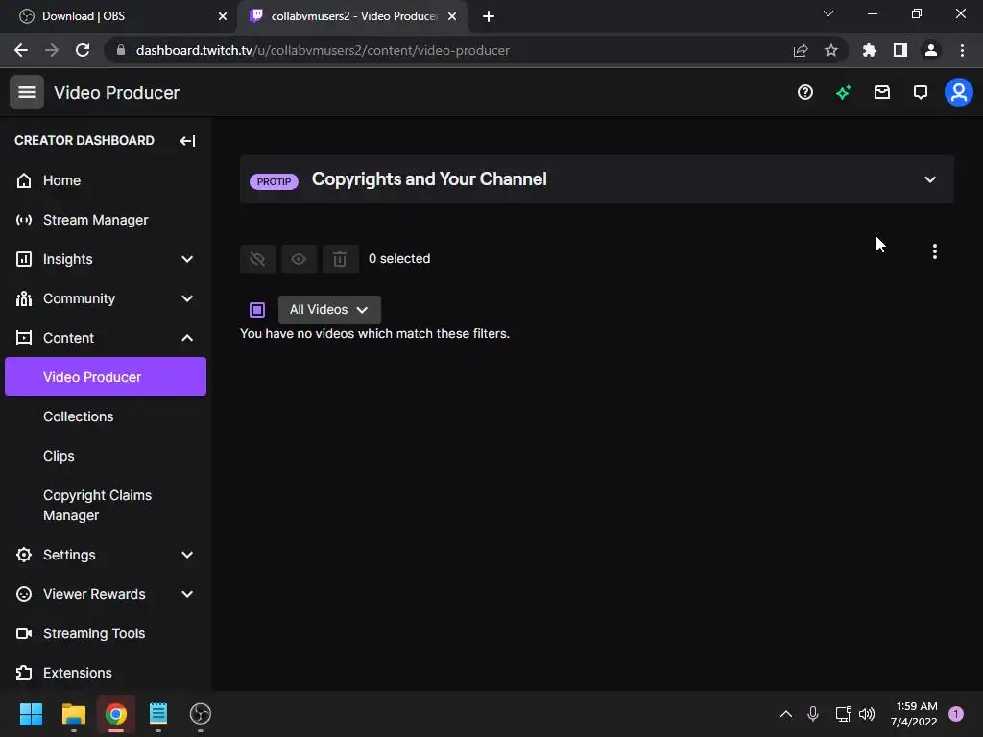Show hidden system tray icons
The height and width of the screenshot is (737, 983).
(x=785, y=714)
